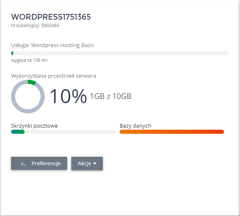Click the Usługa: Wordpress Hosting Basic label
This screenshot has height=216, width=240.
tap(53, 45)
